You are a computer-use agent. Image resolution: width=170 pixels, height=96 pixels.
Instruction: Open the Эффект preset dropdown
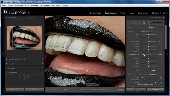(146, 32)
